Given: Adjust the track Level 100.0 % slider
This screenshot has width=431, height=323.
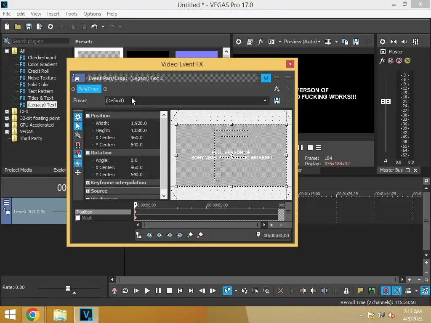Looking at the screenshot, I should coord(59,211).
